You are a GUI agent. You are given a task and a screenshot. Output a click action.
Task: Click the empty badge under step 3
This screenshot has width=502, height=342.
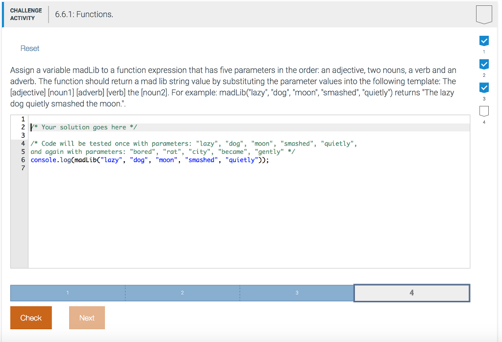[484, 111]
